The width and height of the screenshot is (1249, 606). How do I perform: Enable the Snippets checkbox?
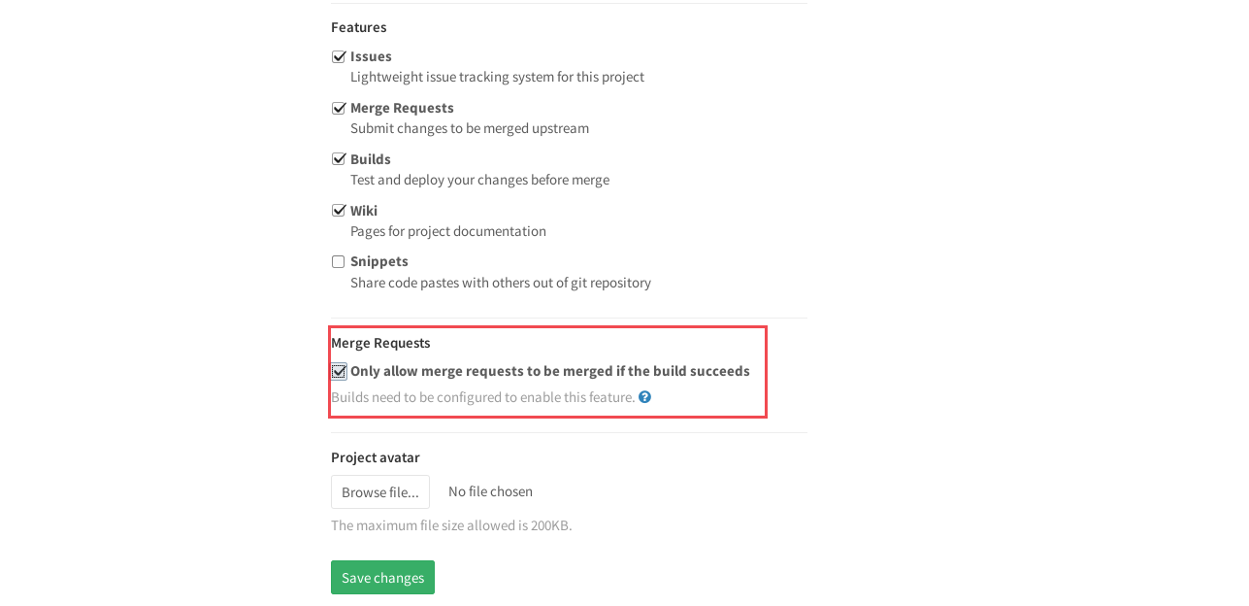pyautogui.click(x=338, y=261)
